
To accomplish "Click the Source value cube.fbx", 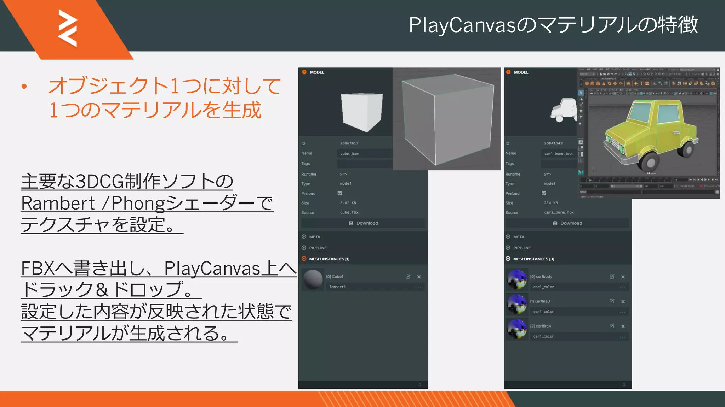I will pos(349,212).
